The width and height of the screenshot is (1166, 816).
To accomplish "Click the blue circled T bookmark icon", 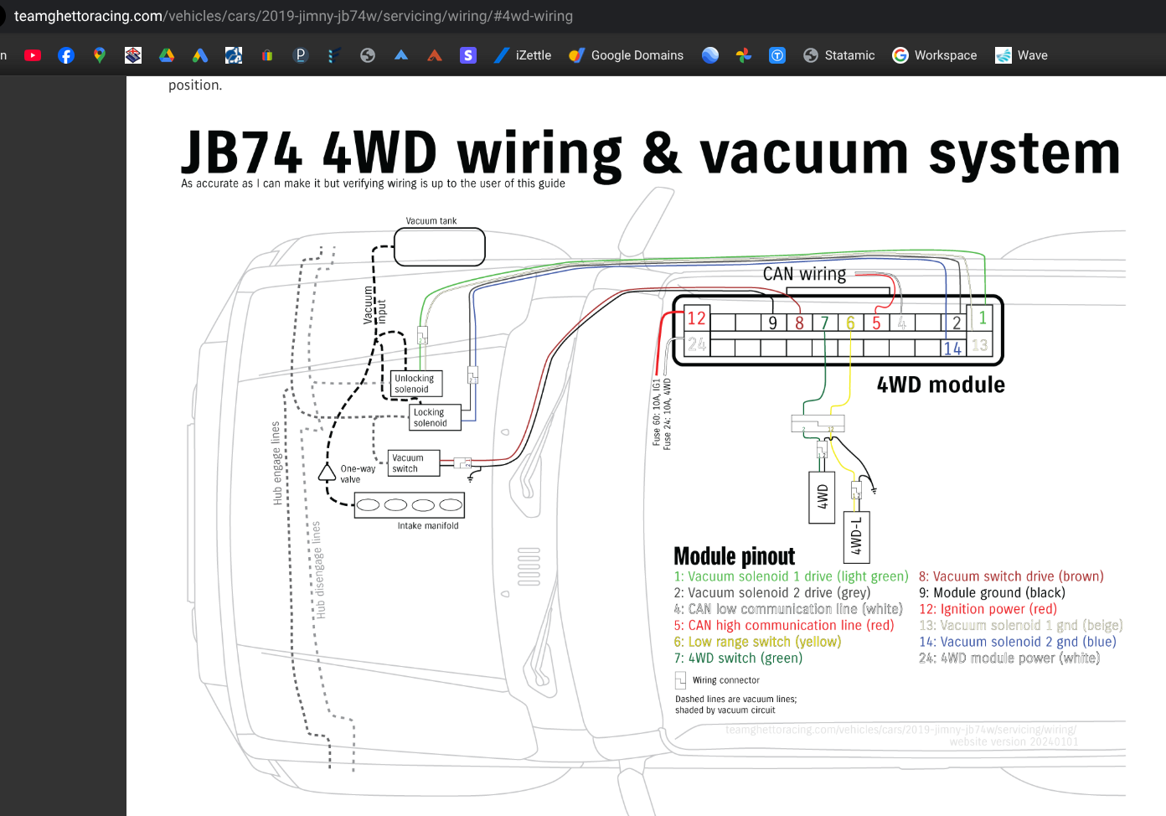I will coord(777,55).
